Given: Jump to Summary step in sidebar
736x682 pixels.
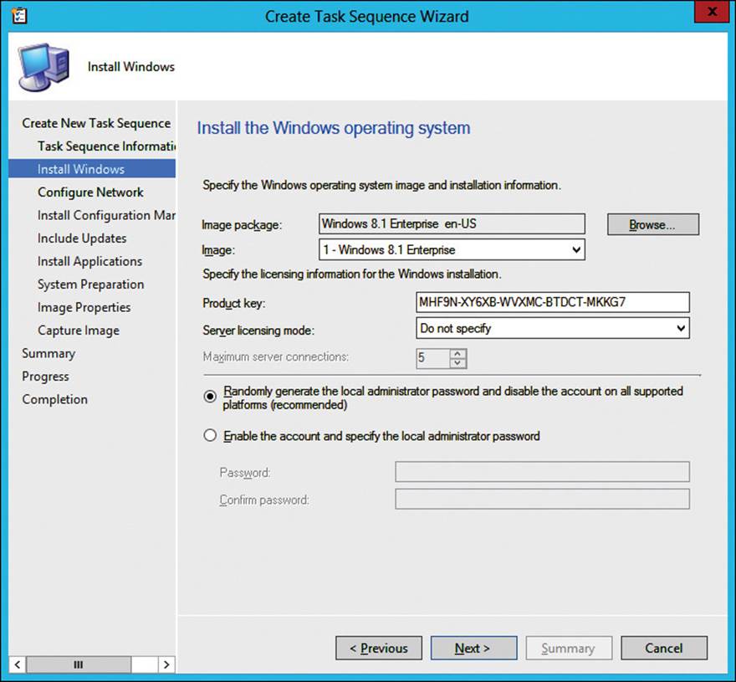Looking at the screenshot, I should point(49,353).
